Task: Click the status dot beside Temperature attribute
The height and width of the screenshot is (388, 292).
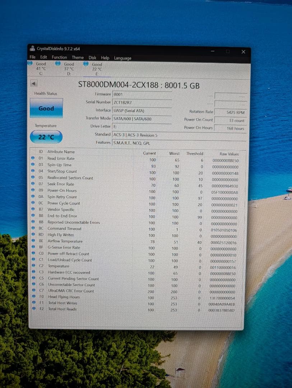Action: pos(33,266)
